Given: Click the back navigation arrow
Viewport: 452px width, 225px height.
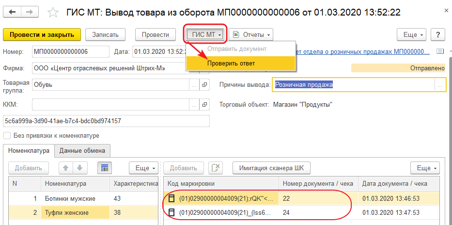Looking at the screenshot, I should (13, 11).
